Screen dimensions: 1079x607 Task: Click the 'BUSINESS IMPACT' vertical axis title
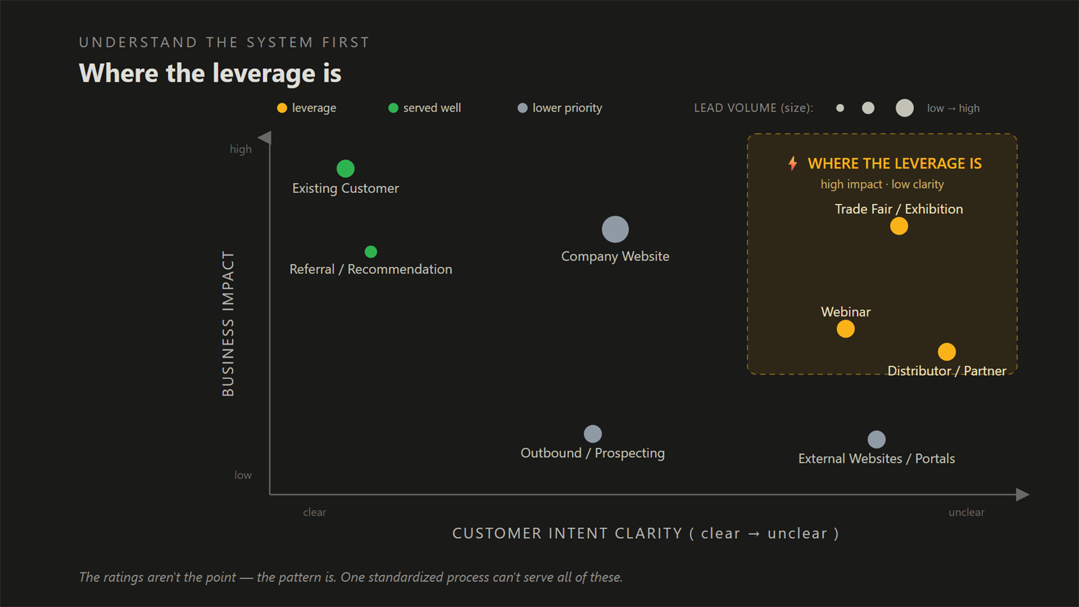click(229, 324)
